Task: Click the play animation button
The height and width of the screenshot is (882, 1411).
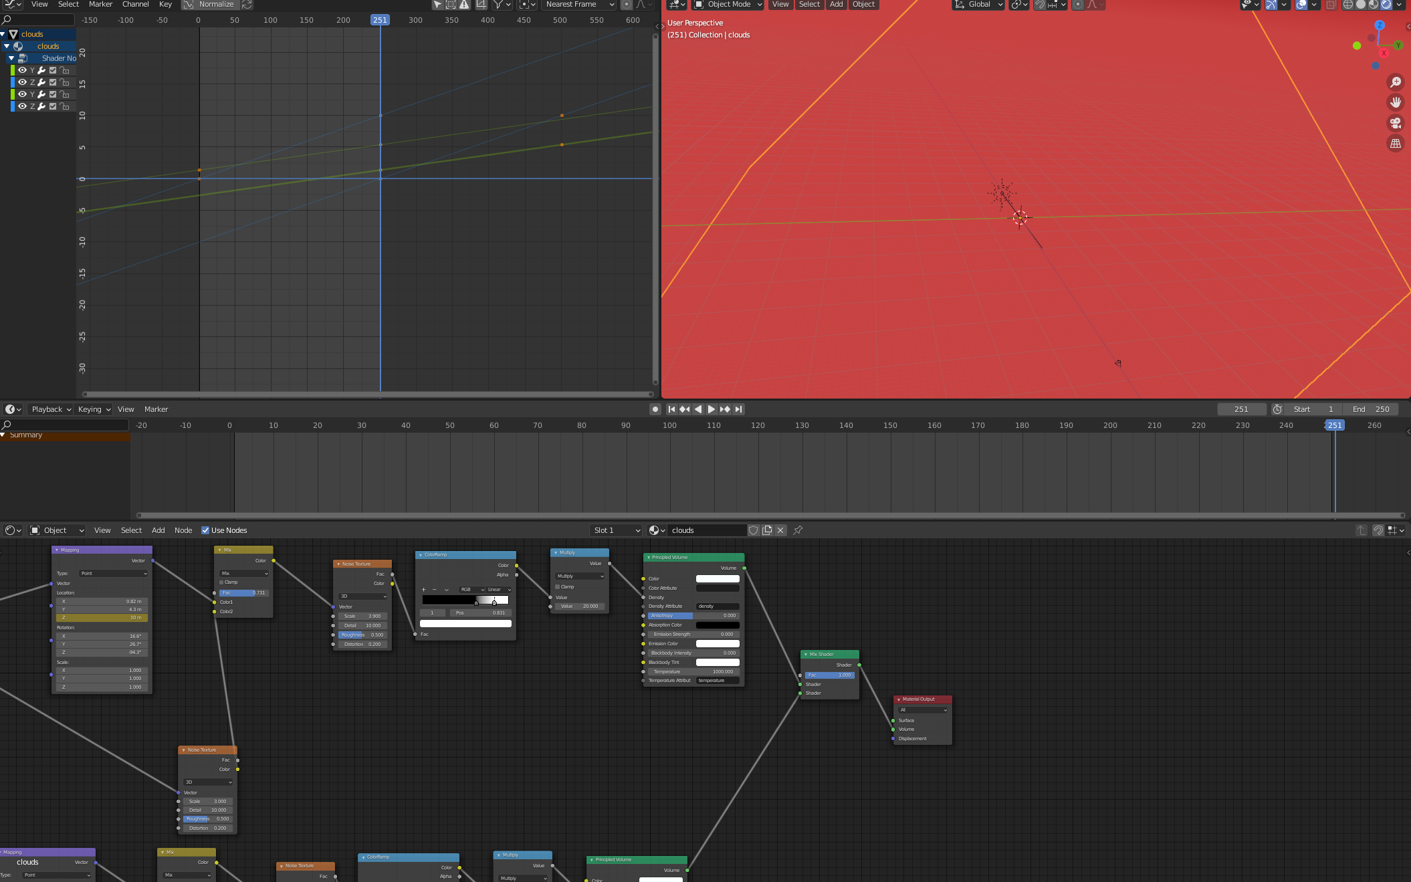Action: 711,409
